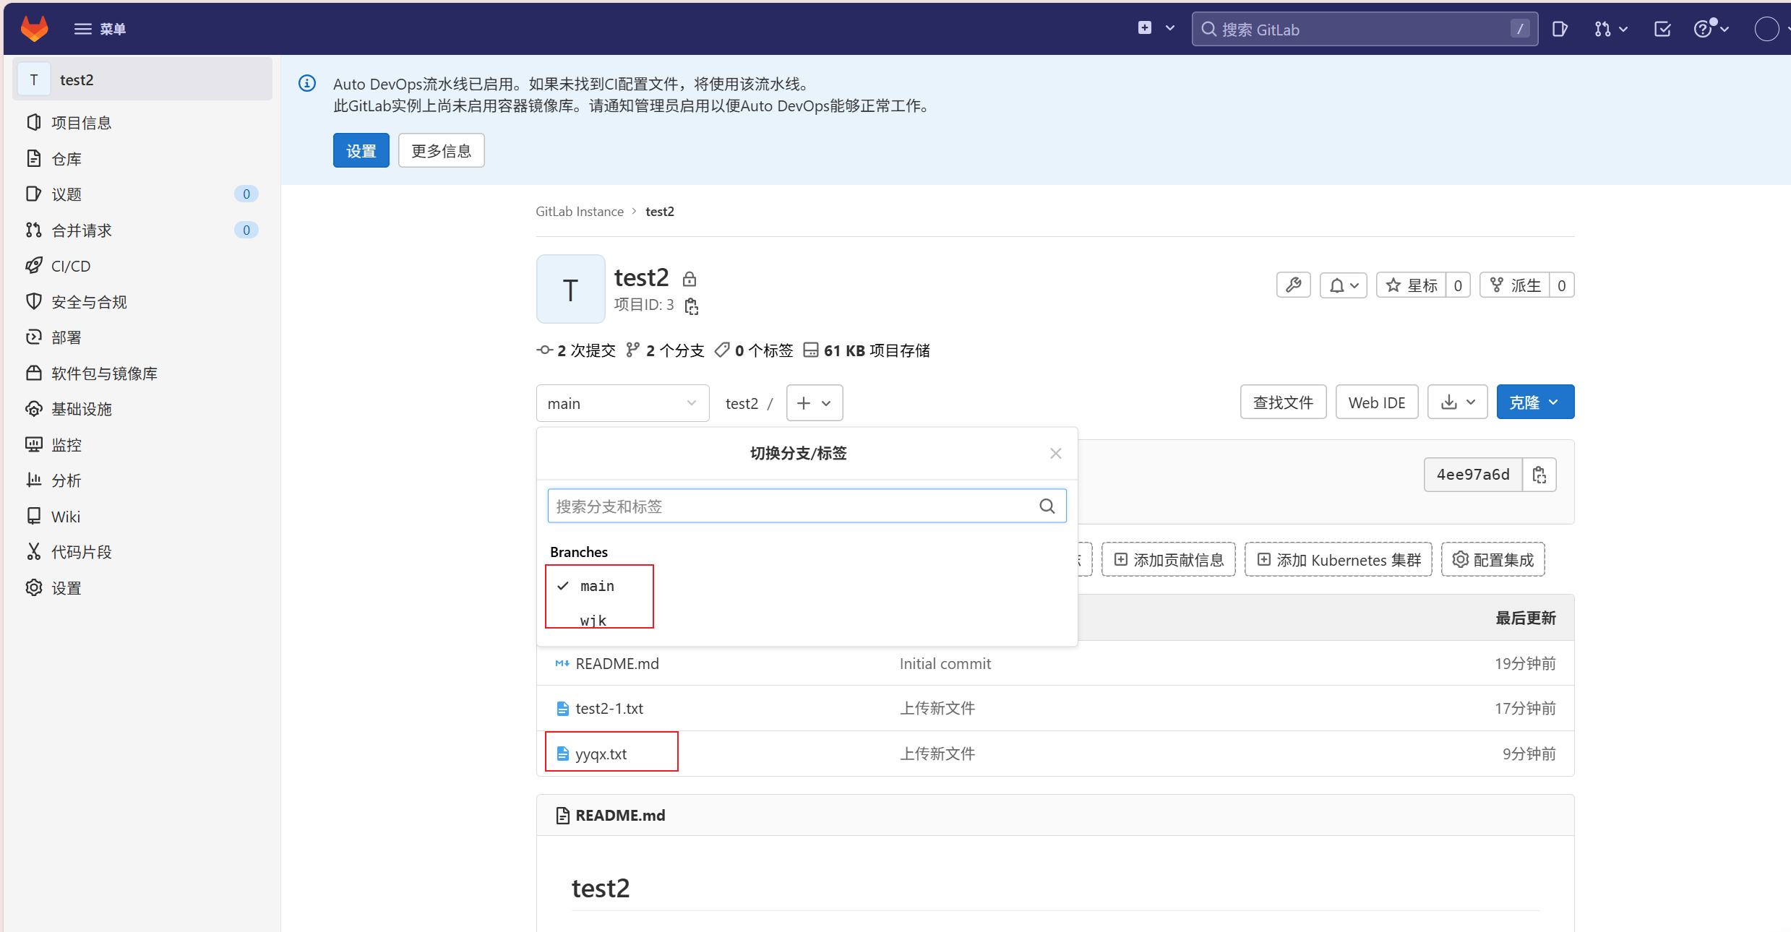Viewport: 1791px width, 932px height.
Task: Close the switch branch/tag popup
Action: tap(1055, 454)
